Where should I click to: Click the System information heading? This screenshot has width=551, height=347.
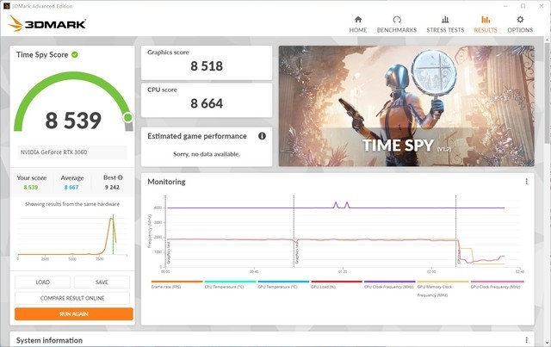click(x=49, y=340)
